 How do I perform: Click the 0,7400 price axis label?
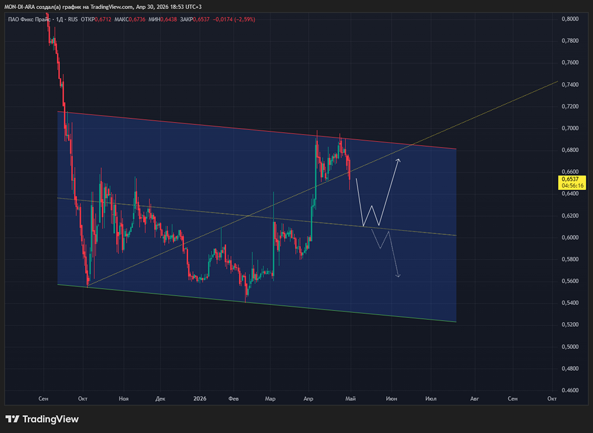pos(570,85)
